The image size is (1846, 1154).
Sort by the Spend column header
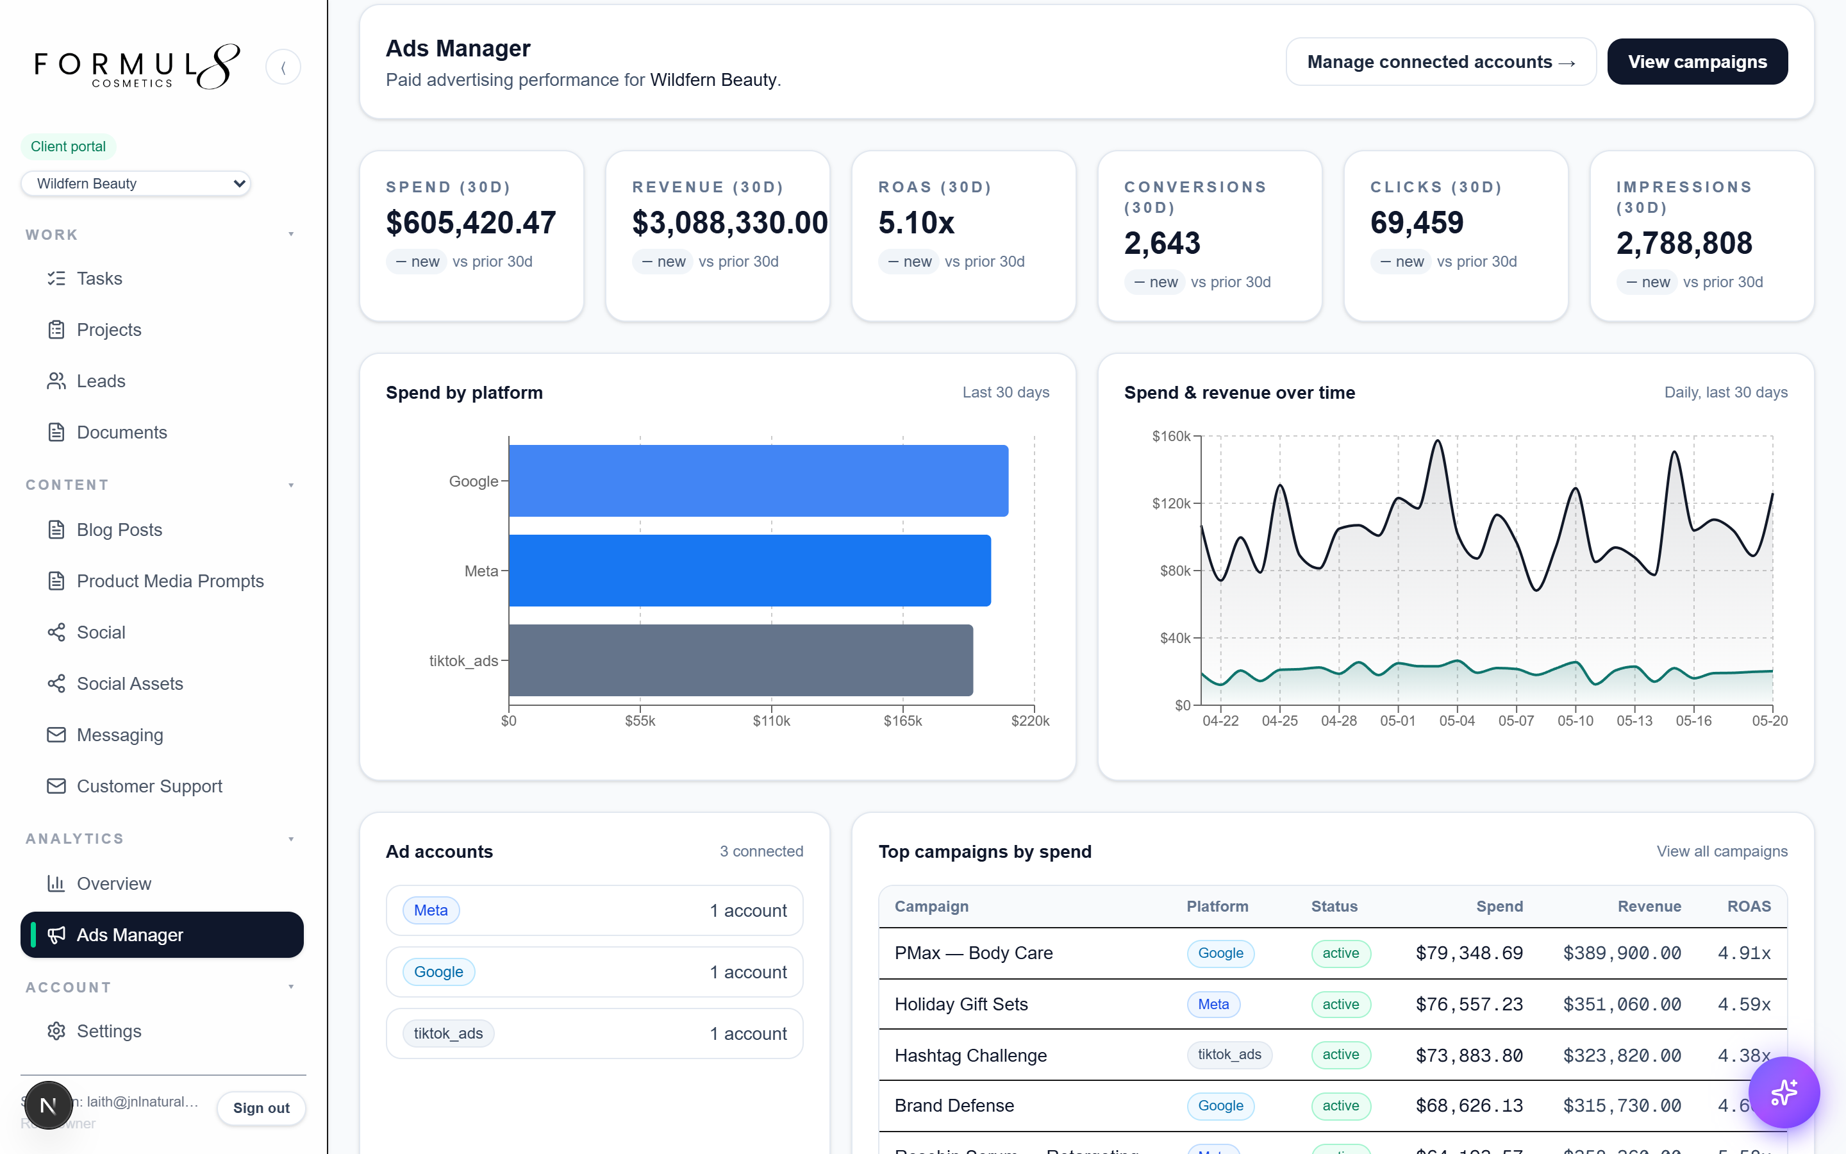(1499, 906)
